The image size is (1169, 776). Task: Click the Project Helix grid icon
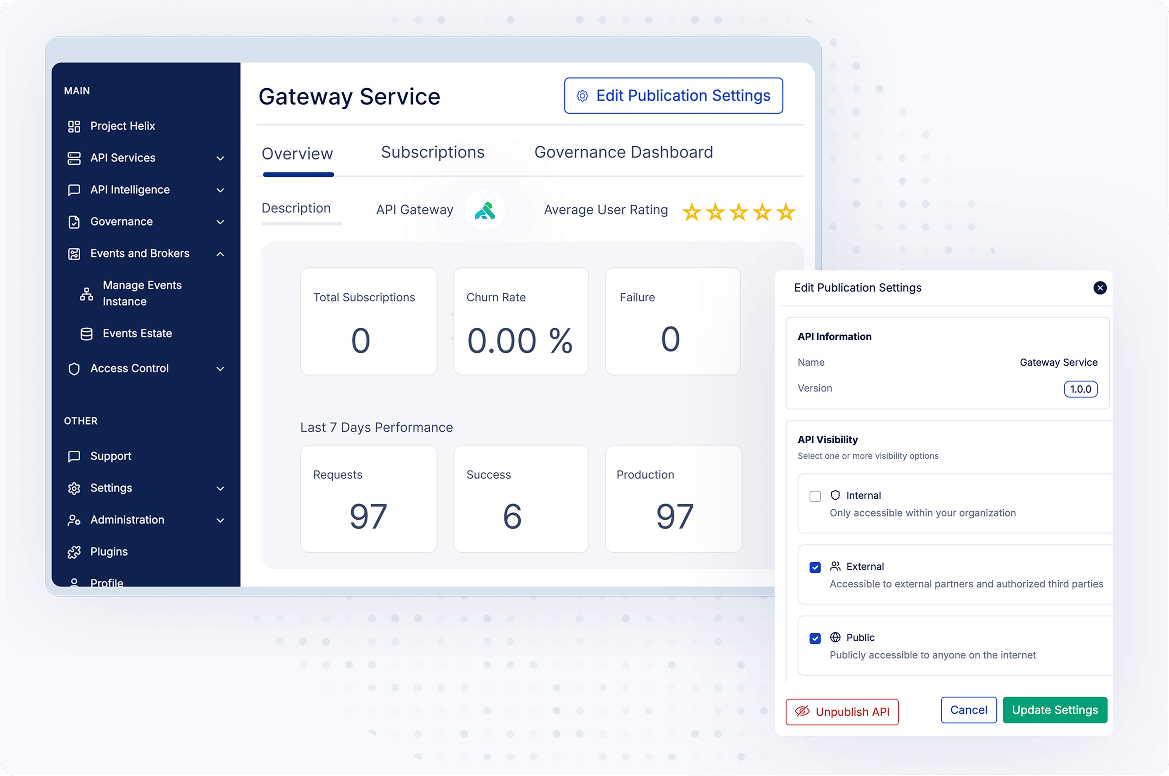tap(74, 126)
